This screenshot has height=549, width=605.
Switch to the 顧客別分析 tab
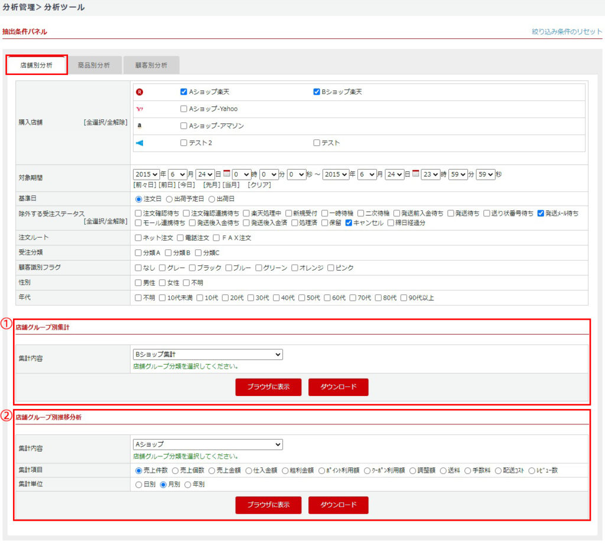pos(151,66)
